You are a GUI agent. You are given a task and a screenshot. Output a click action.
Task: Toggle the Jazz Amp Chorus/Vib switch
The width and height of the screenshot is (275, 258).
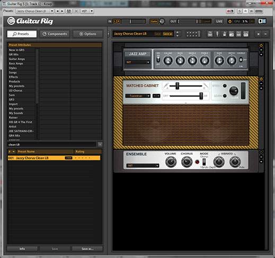(241, 60)
